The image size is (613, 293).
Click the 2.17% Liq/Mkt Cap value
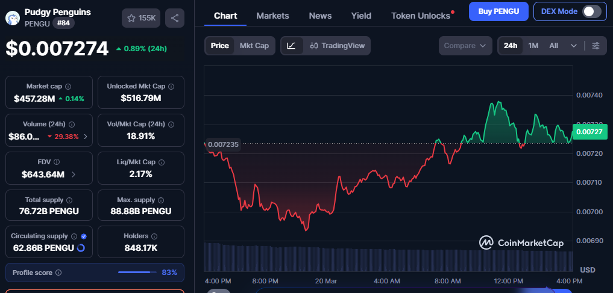[x=140, y=174]
